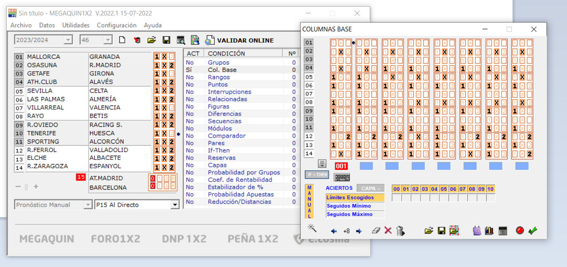Click the red circle cancel icon
The width and height of the screenshot is (567, 267).
tap(520, 231)
